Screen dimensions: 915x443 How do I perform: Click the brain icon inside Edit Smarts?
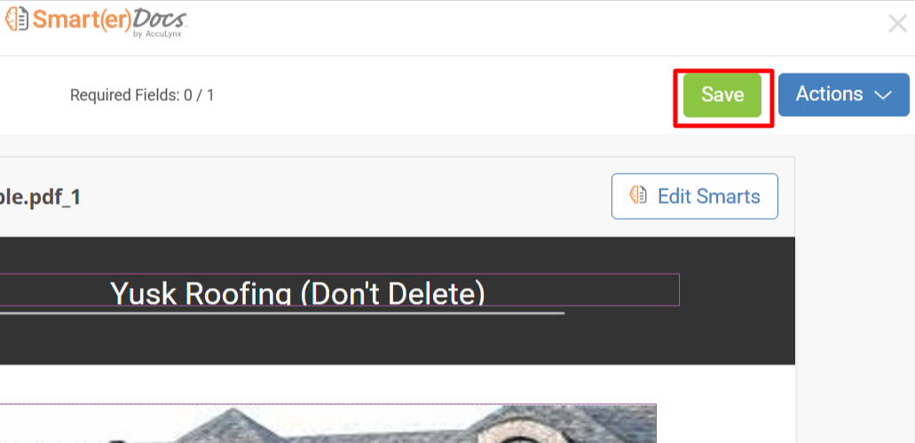(638, 195)
